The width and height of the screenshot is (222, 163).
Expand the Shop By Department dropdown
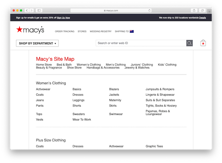coord(37,43)
